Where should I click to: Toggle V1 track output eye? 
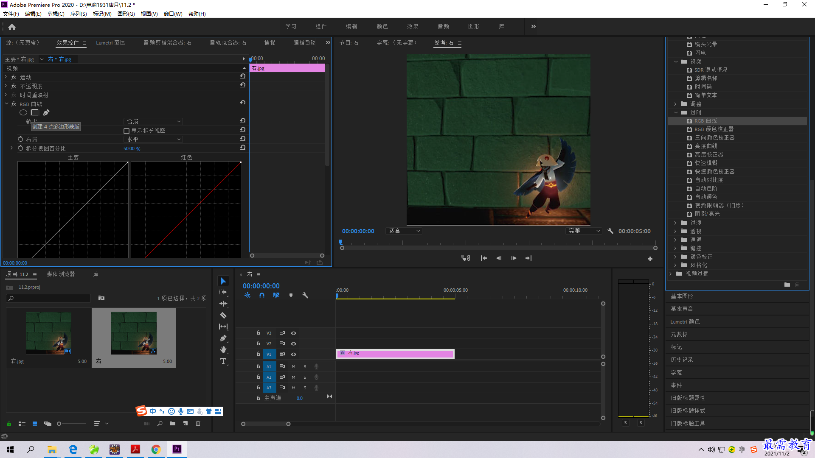tap(293, 354)
